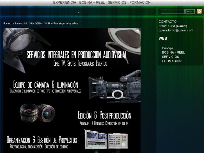The width and height of the screenshot is (204, 153).
Task: Click the CONTACTO sidebar heading
Action: pos(168,22)
